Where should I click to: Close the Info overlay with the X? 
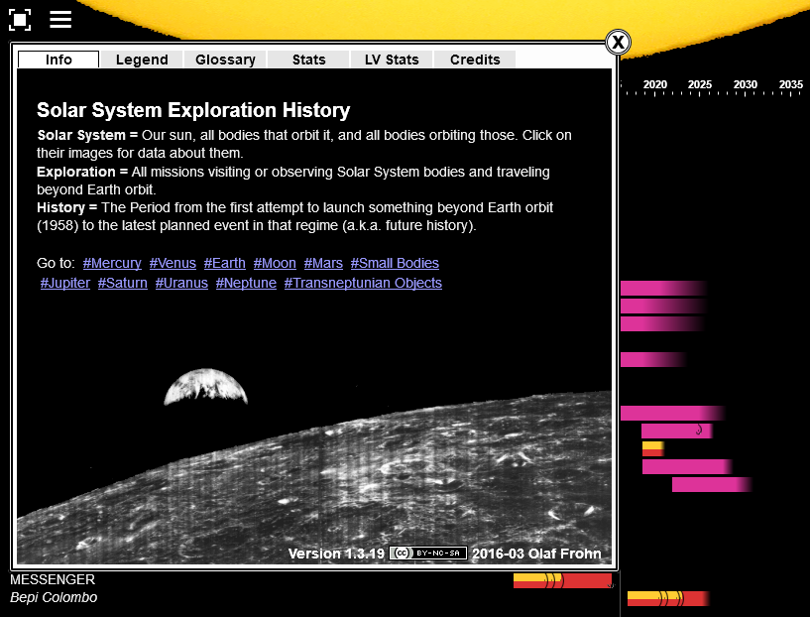click(x=618, y=43)
